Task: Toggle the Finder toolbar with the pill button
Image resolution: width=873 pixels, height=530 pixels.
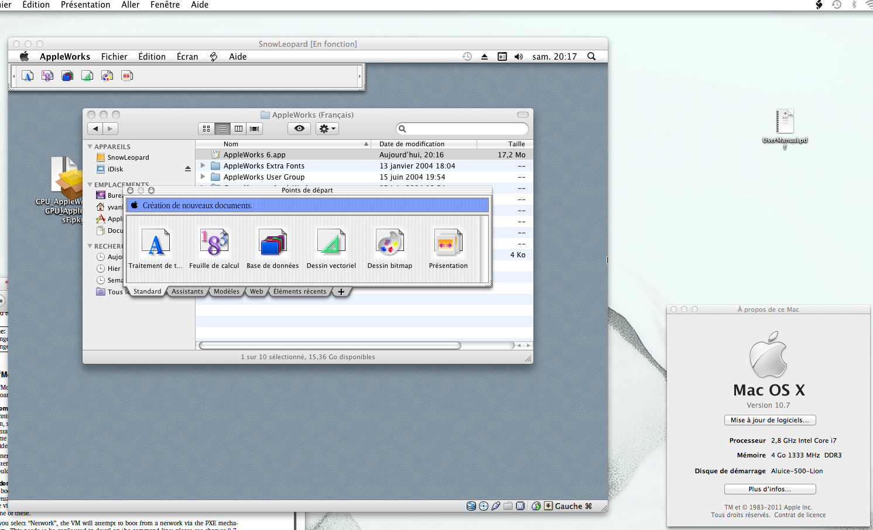Action: 523,115
